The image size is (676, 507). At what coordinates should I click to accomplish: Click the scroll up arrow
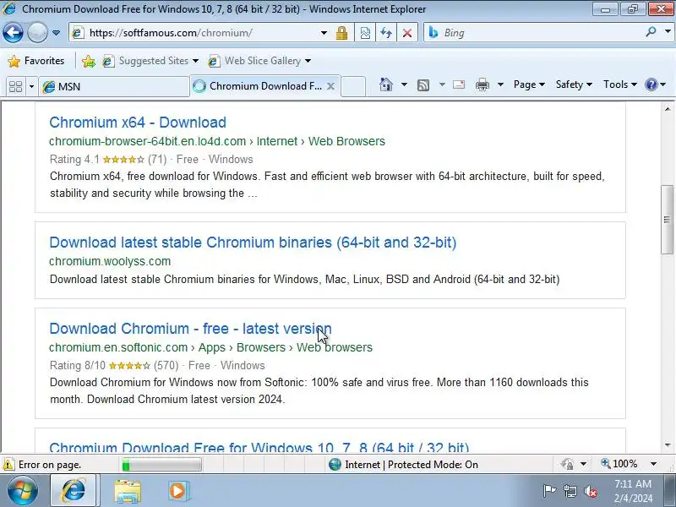click(x=668, y=110)
